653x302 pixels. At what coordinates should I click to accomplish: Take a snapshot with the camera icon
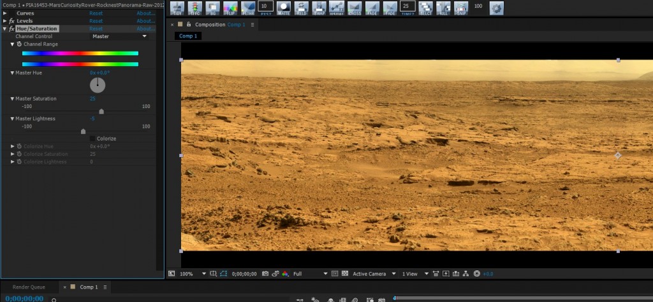[265, 273]
